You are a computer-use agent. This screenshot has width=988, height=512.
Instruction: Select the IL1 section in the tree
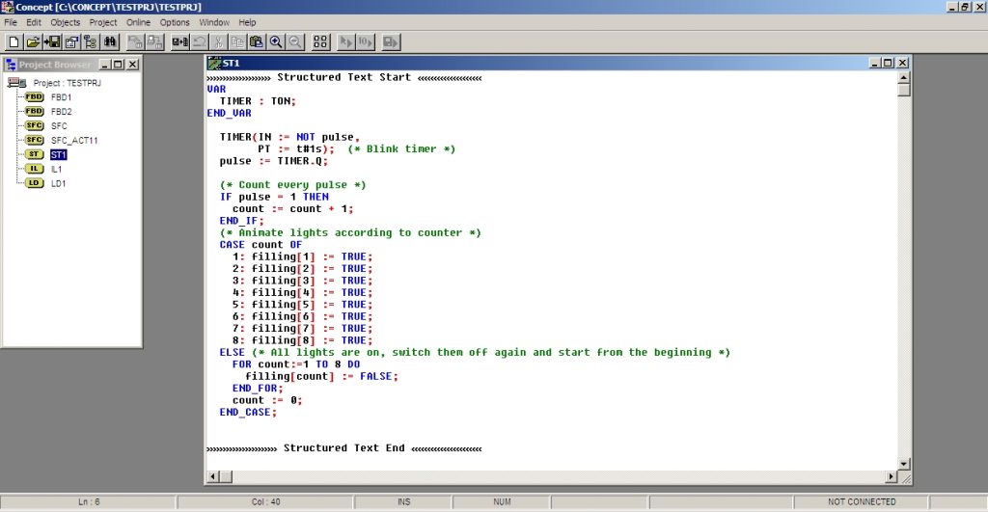click(56, 169)
